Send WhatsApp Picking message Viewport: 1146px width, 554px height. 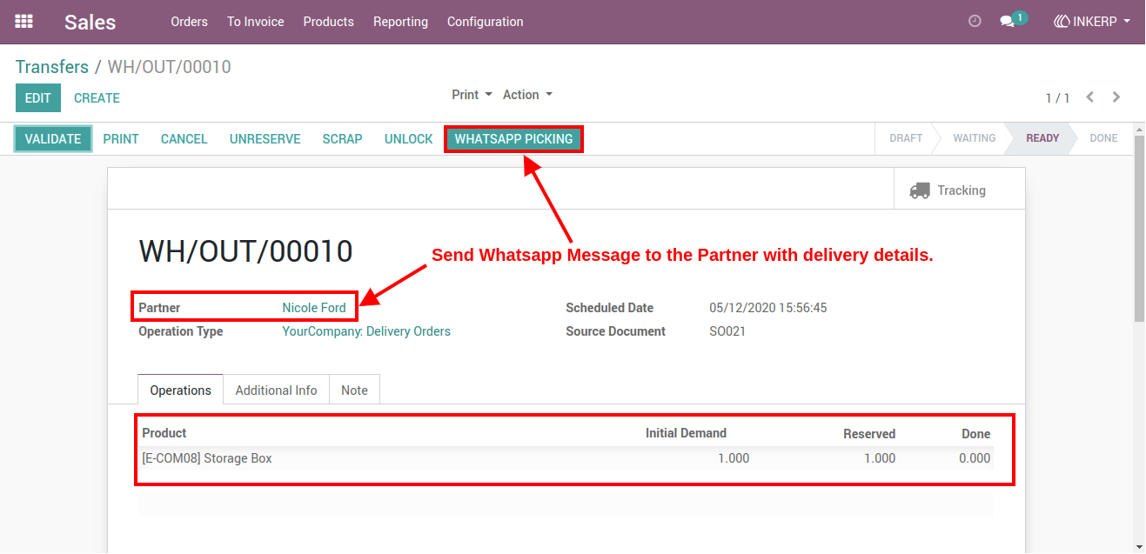(514, 139)
